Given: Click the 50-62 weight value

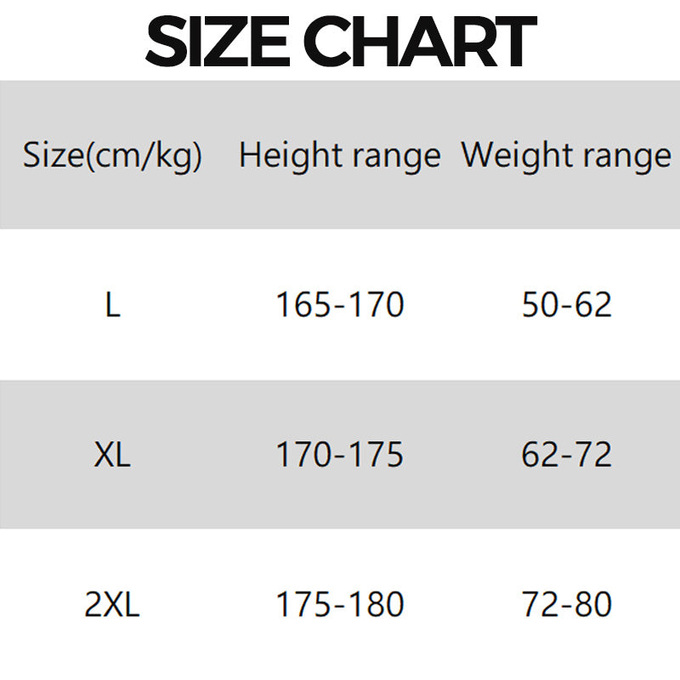Looking at the screenshot, I should tap(567, 305).
